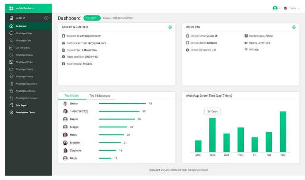
Task: Expand the Galaxy S6 device dropdown
Action: (x=46, y=17)
